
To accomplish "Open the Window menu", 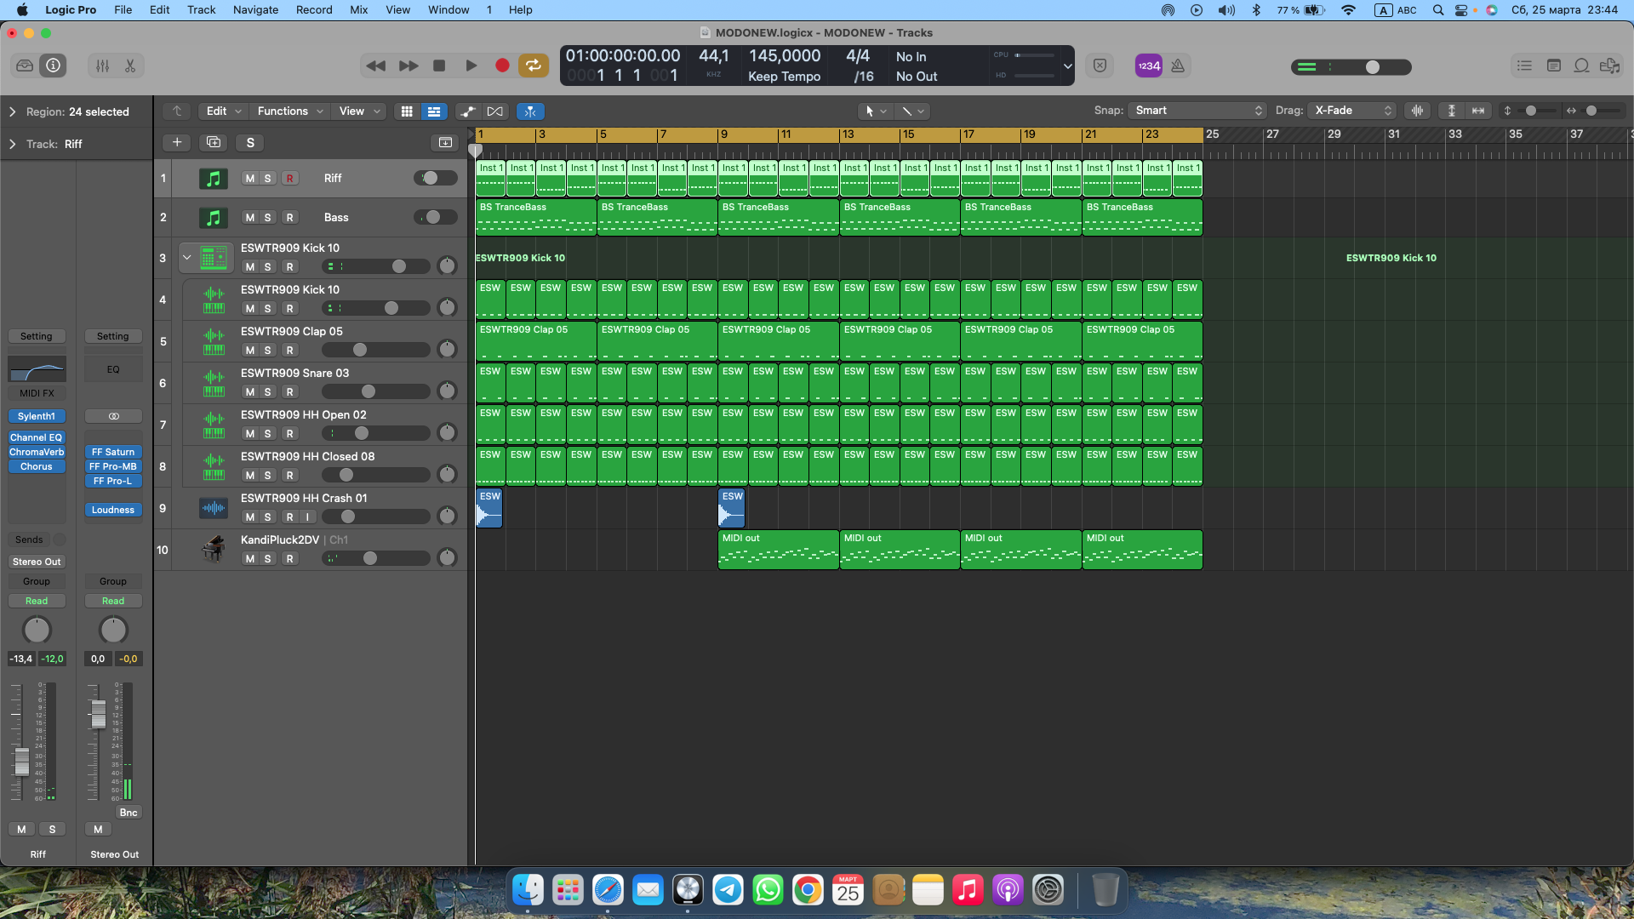I will pos(448,10).
